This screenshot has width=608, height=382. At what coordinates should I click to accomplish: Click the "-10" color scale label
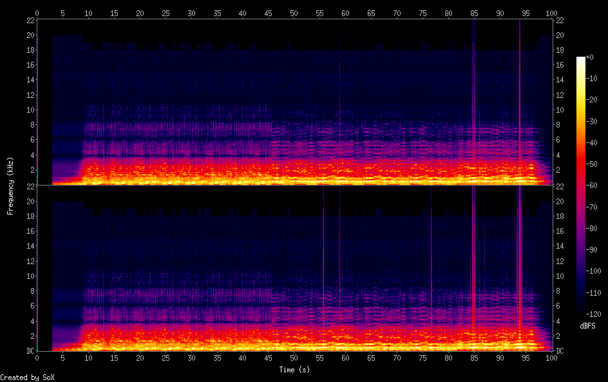[591, 79]
